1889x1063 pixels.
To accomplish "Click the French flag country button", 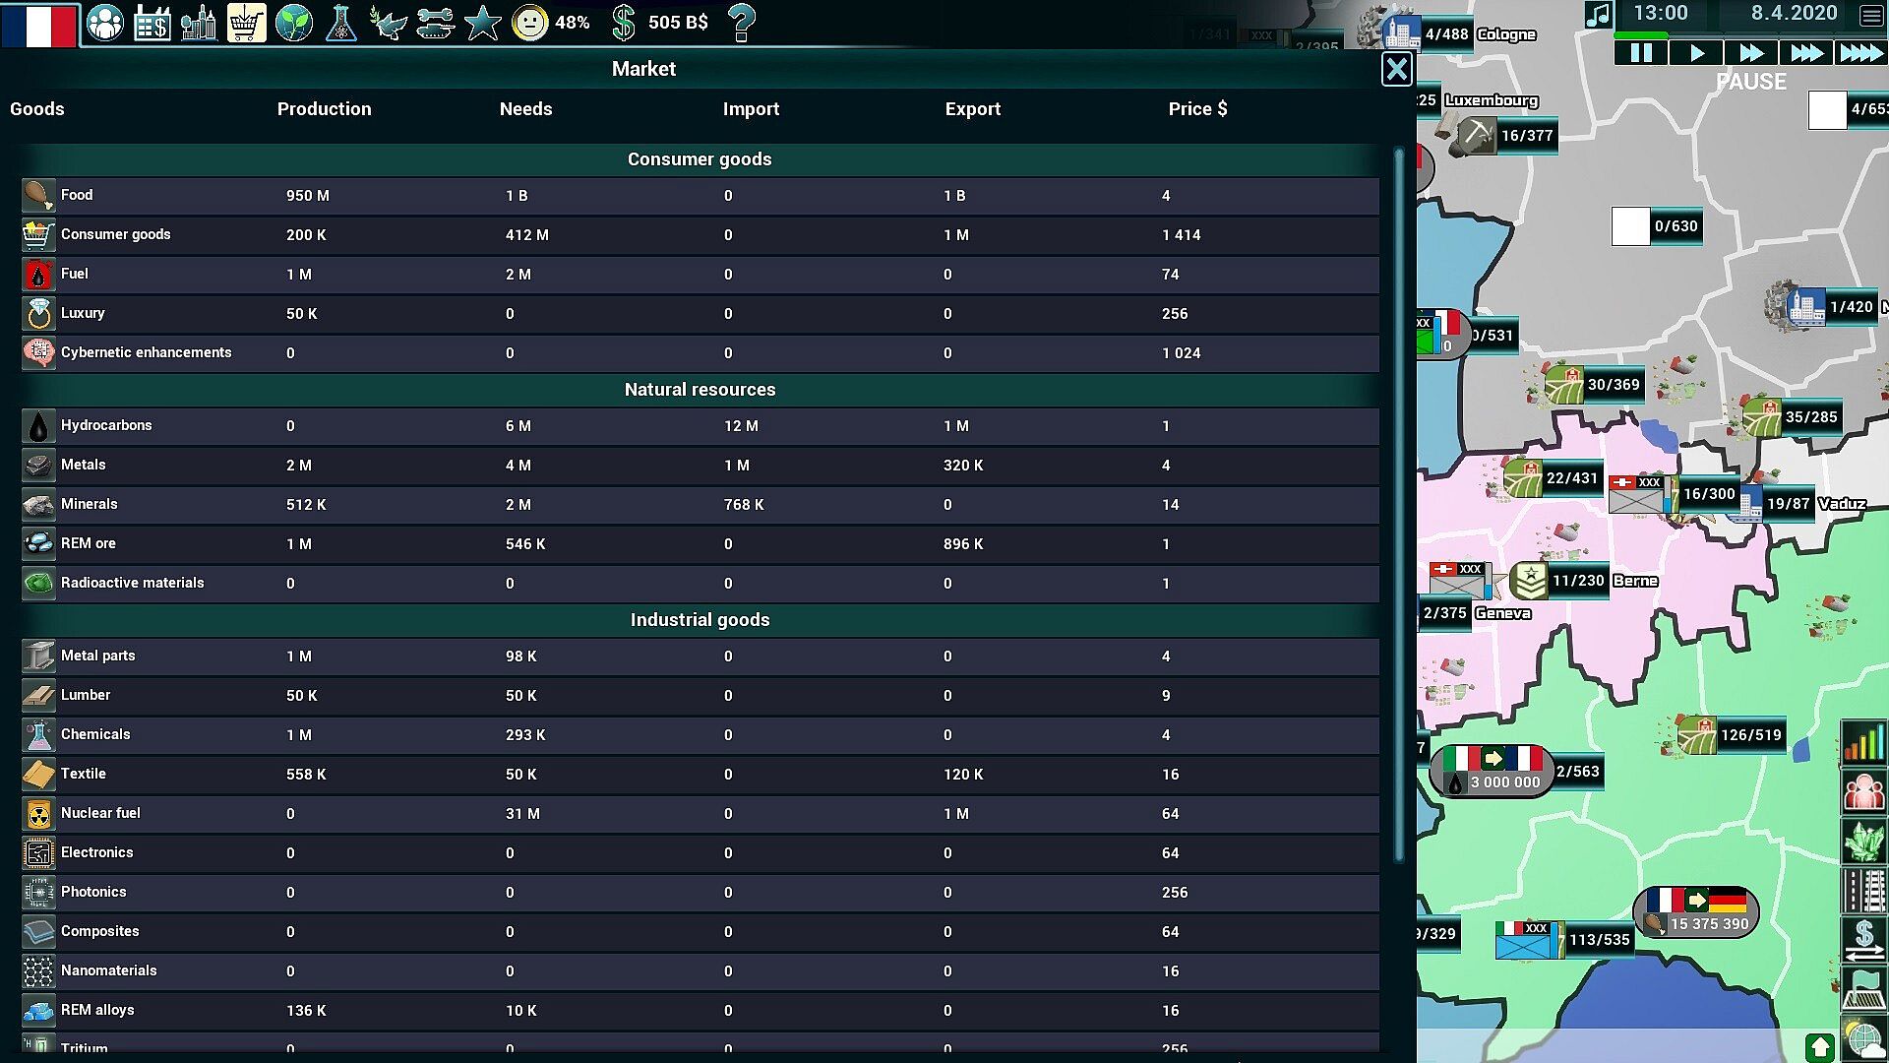I will [x=38, y=25].
